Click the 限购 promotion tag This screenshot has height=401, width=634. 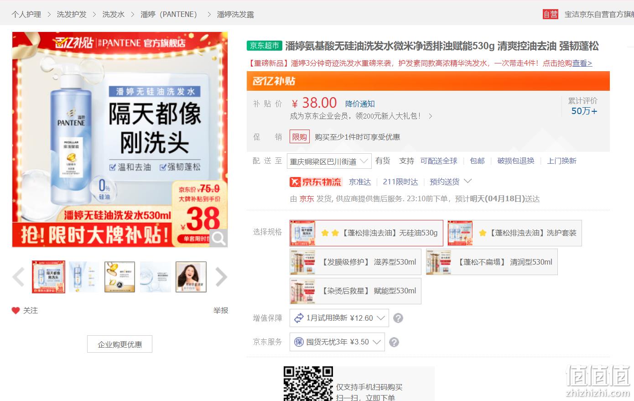point(300,137)
